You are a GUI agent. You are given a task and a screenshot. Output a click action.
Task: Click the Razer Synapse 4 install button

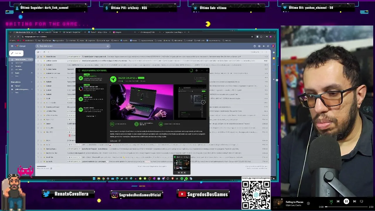point(200,78)
